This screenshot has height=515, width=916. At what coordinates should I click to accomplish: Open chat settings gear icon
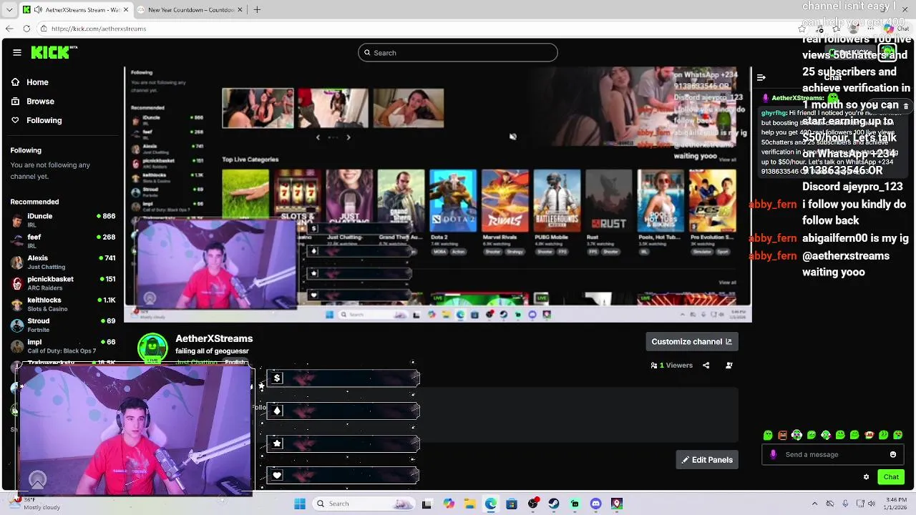pos(866,477)
